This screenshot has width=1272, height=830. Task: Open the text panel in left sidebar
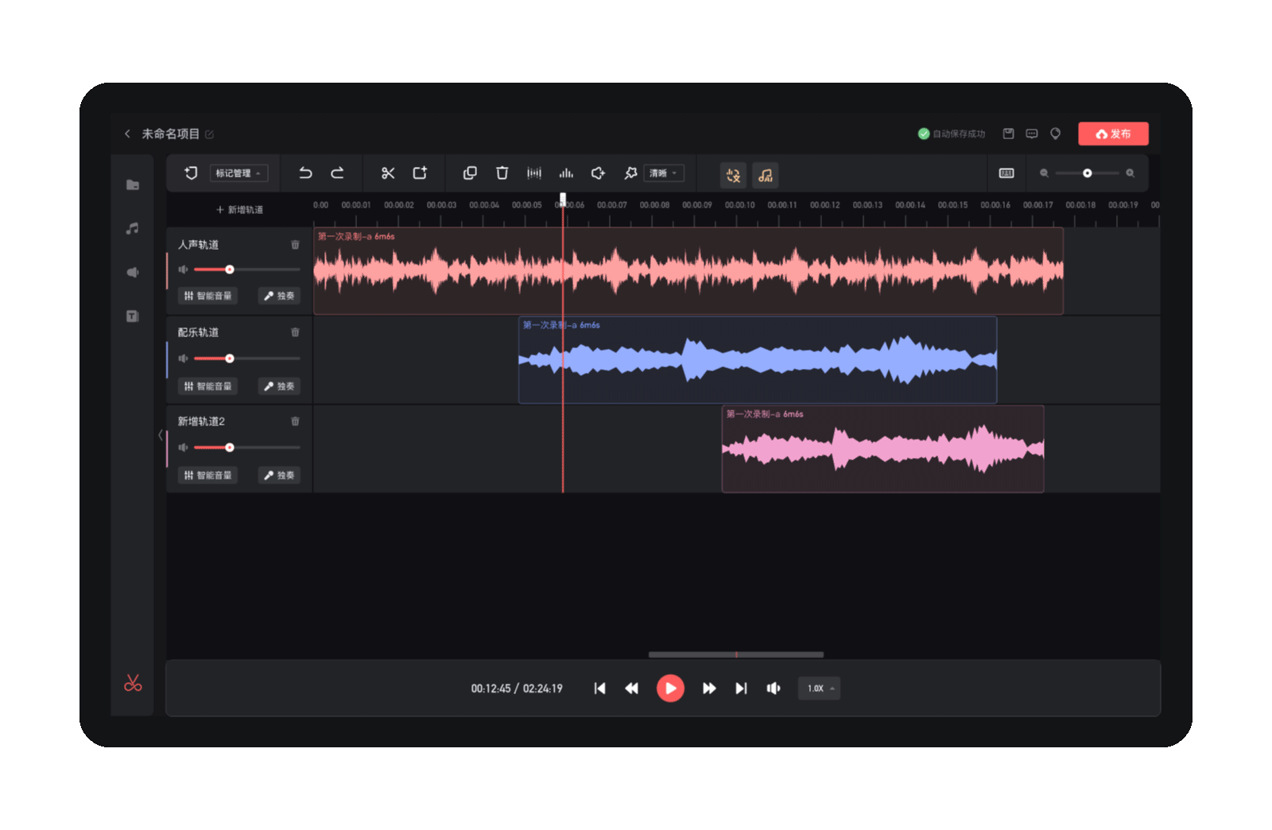[x=133, y=316]
